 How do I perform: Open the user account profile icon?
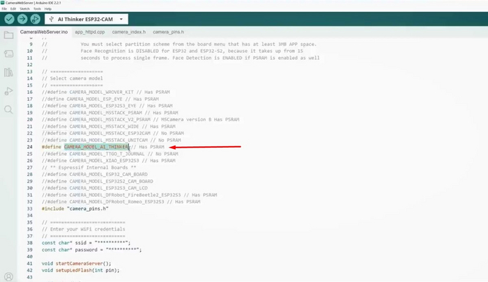(x=8, y=276)
